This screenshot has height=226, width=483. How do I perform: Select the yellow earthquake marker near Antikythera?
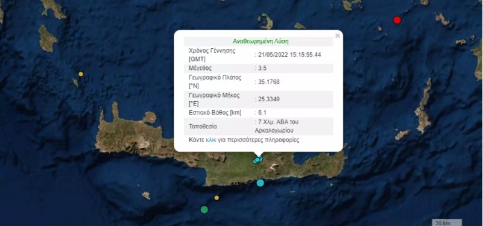81,74
